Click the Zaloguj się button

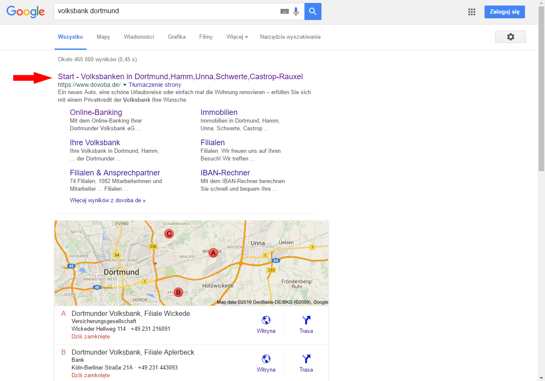click(x=505, y=12)
